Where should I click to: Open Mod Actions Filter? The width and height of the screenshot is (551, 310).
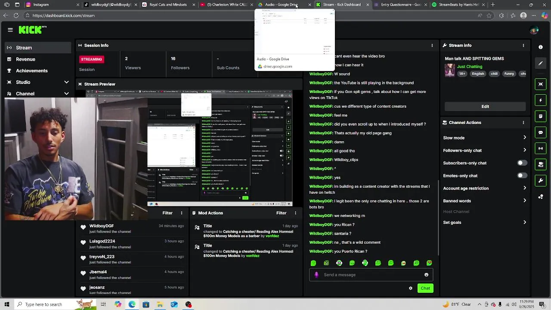click(281, 213)
